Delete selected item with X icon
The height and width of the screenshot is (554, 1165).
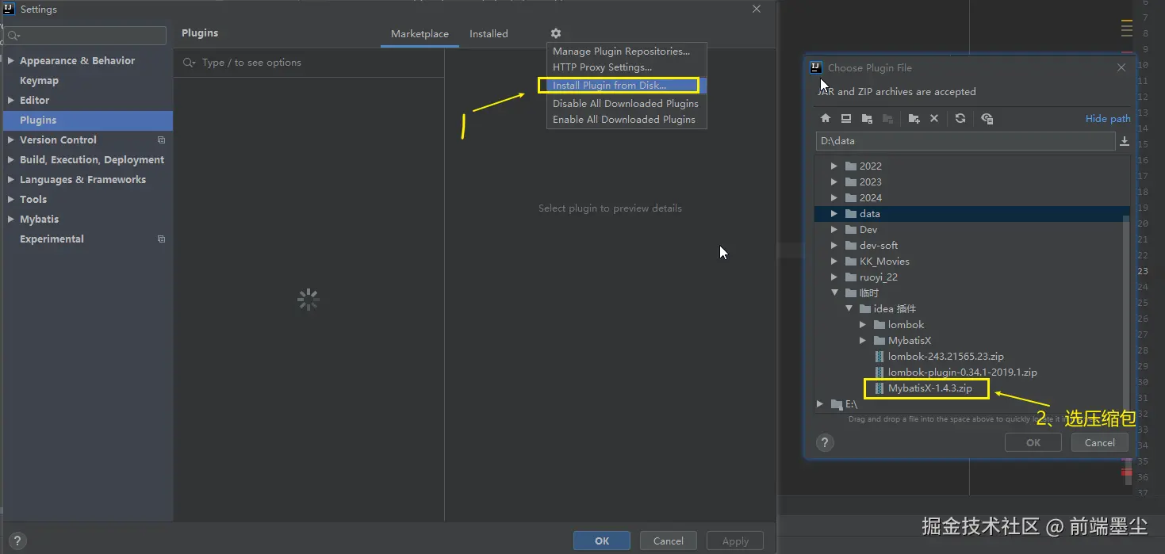pos(934,118)
